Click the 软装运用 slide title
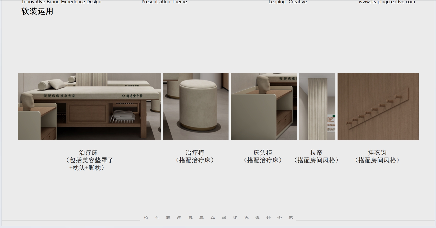The image size is (436, 228). pos(37,11)
